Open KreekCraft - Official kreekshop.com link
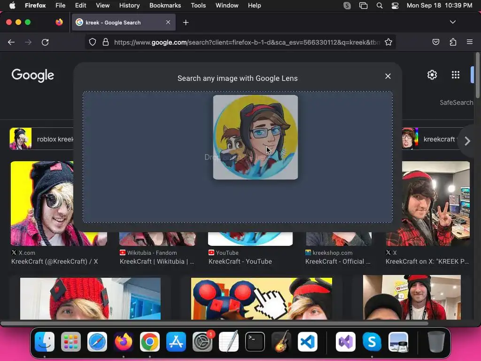 coord(338,261)
